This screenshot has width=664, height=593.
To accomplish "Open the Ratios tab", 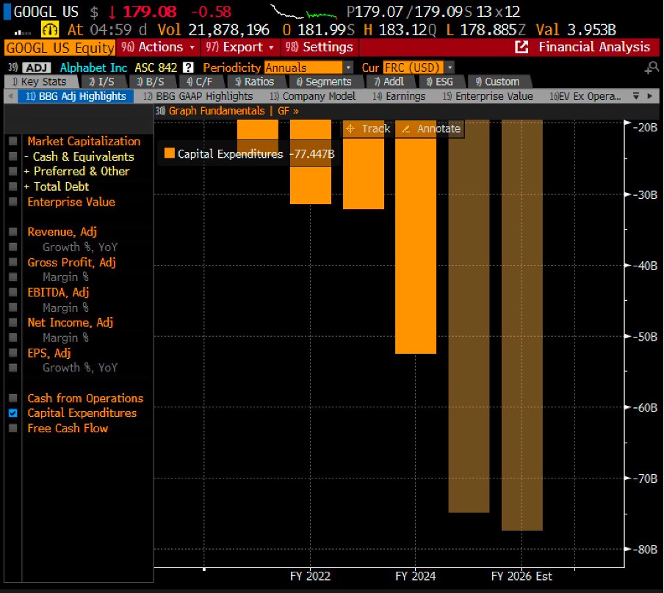I will tap(255, 81).
